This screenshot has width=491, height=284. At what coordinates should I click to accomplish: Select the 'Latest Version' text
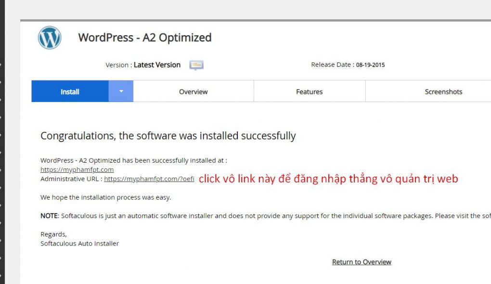tap(157, 65)
